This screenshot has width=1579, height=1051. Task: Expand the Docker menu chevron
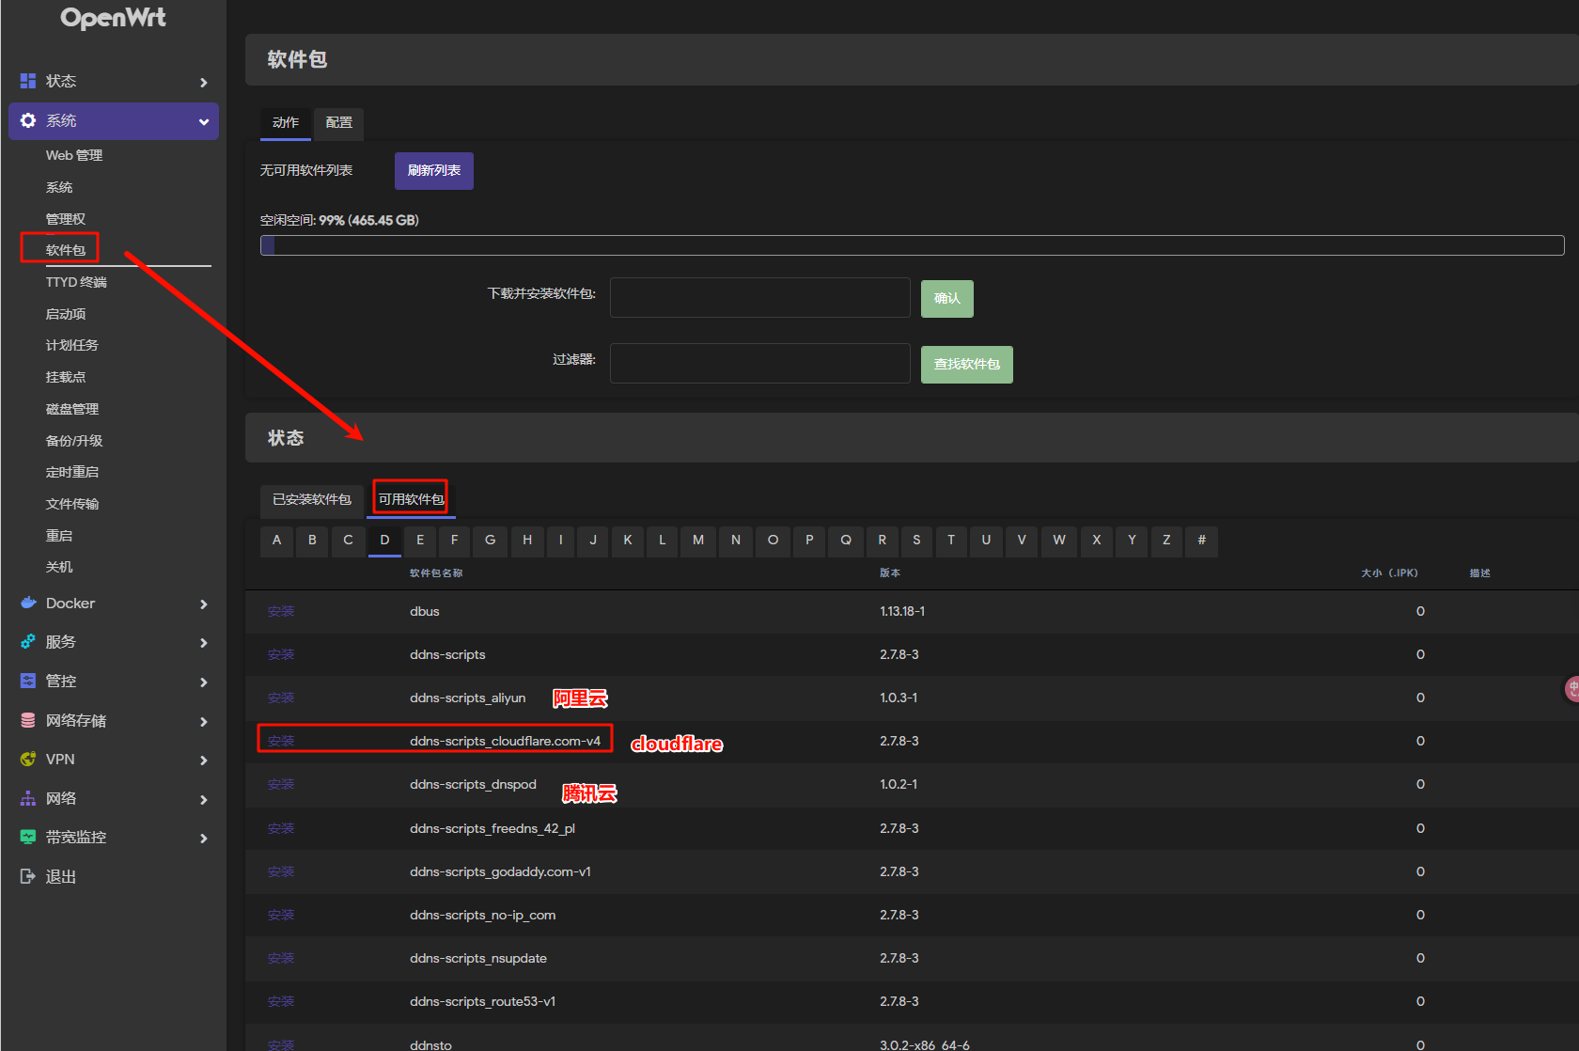203,604
